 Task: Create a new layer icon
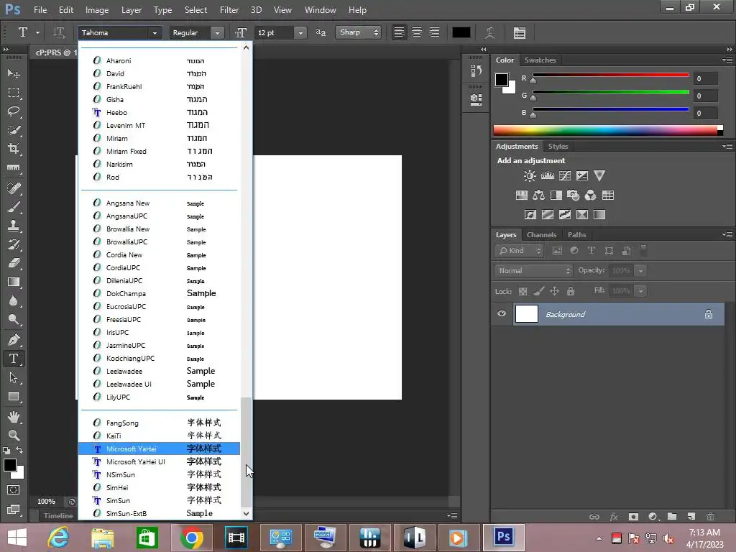[x=691, y=516]
